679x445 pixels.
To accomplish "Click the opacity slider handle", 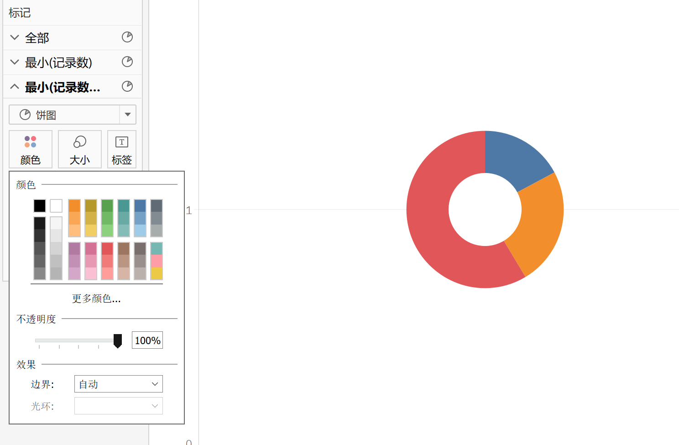I will click(x=118, y=341).
